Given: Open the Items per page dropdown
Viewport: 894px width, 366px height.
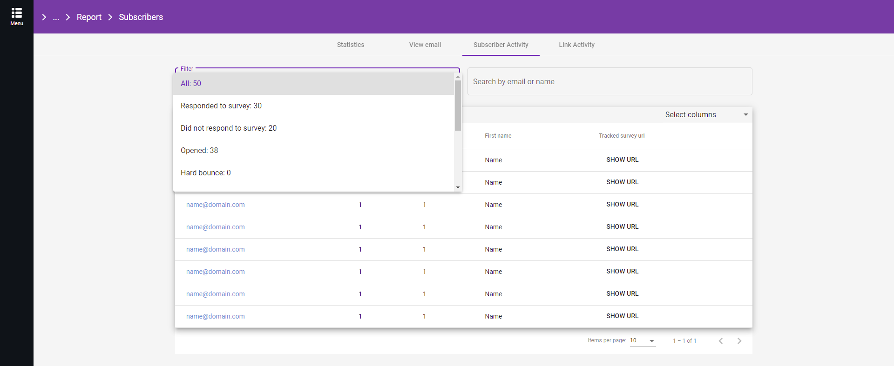Looking at the screenshot, I should point(643,341).
